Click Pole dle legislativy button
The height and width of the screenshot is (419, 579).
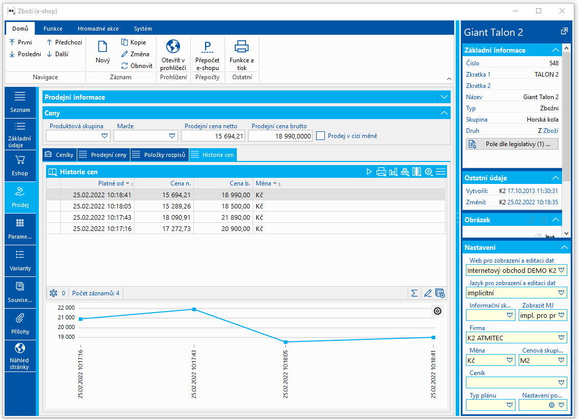(x=512, y=144)
